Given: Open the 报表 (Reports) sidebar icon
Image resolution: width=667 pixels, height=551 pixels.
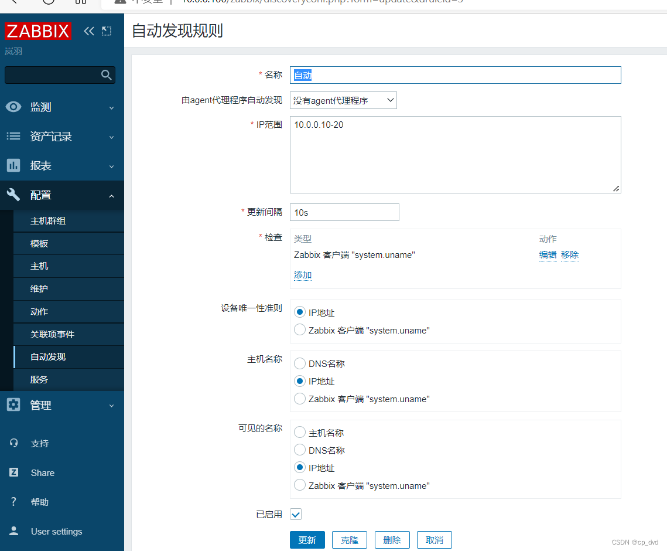Looking at the screenshot, I should 13,165.
